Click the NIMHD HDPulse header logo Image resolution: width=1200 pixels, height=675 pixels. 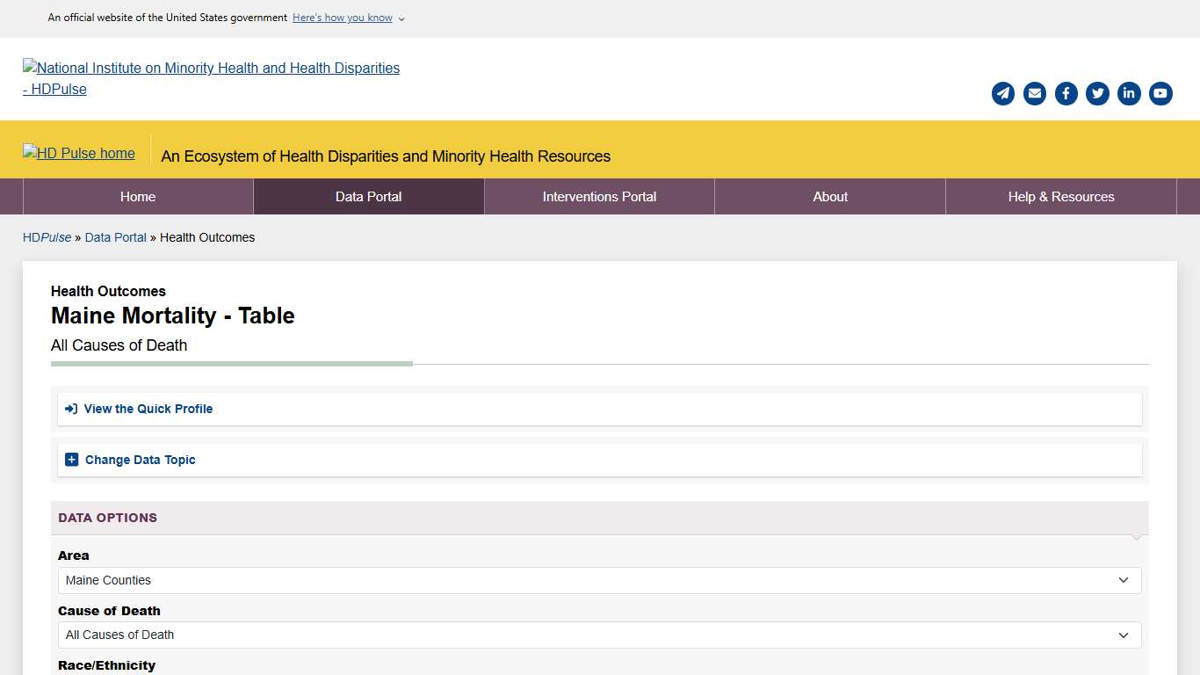click(211, 78)
